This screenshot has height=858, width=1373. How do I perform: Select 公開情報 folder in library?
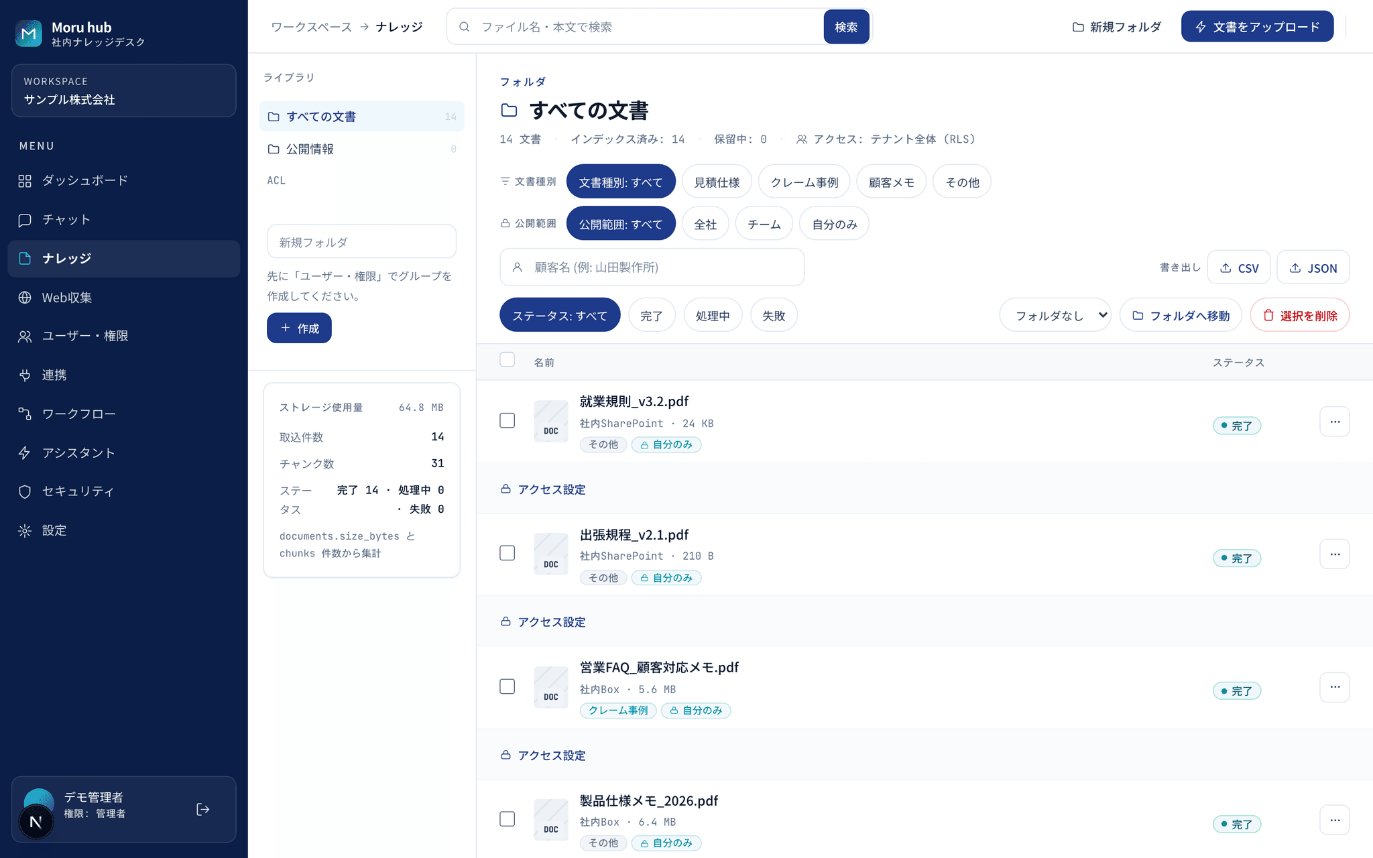[361, 149]
